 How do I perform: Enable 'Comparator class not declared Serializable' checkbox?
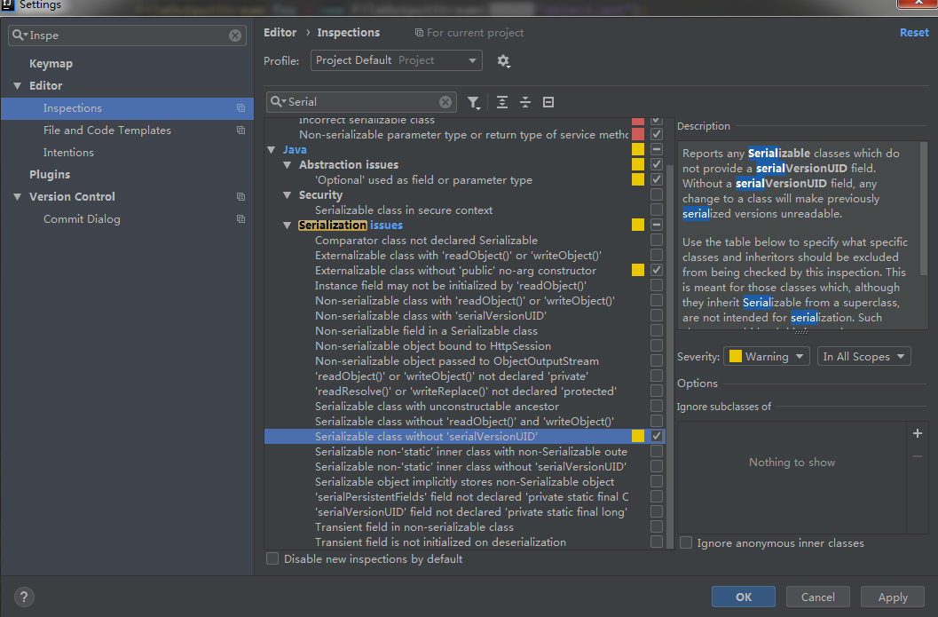click(x=656, y=240)
